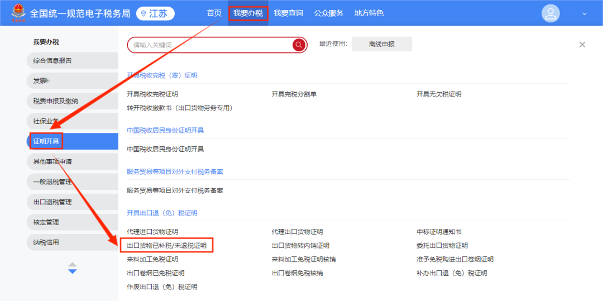603x301 pixels.
Task: Click 出口货物已补税/未退税证明 link
Action: [x=166, y=245]
